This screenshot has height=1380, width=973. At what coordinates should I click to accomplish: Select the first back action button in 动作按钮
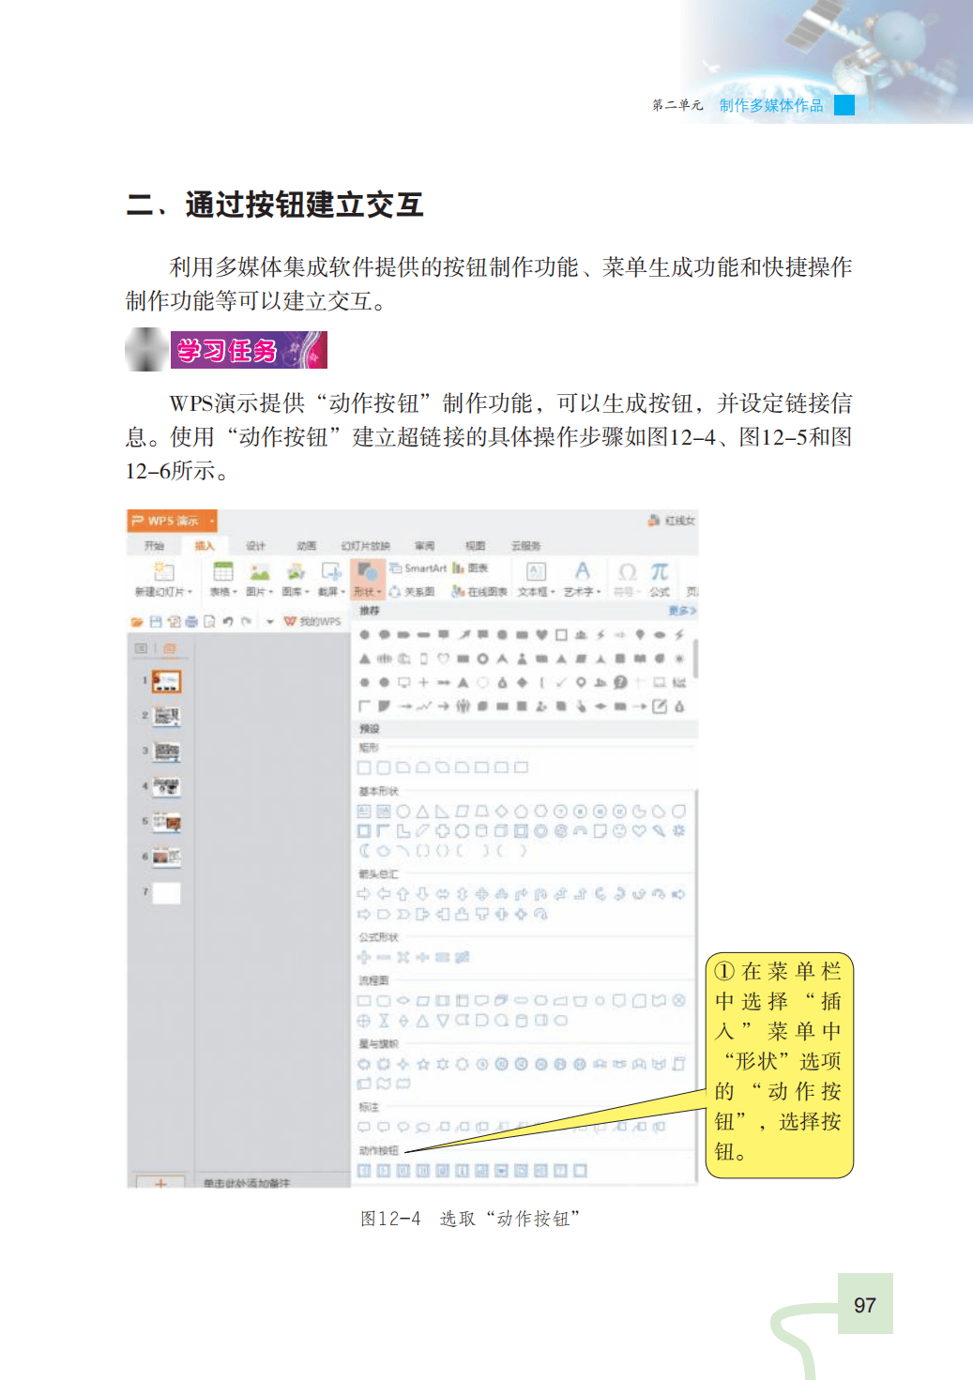(x=364, y=1170)
